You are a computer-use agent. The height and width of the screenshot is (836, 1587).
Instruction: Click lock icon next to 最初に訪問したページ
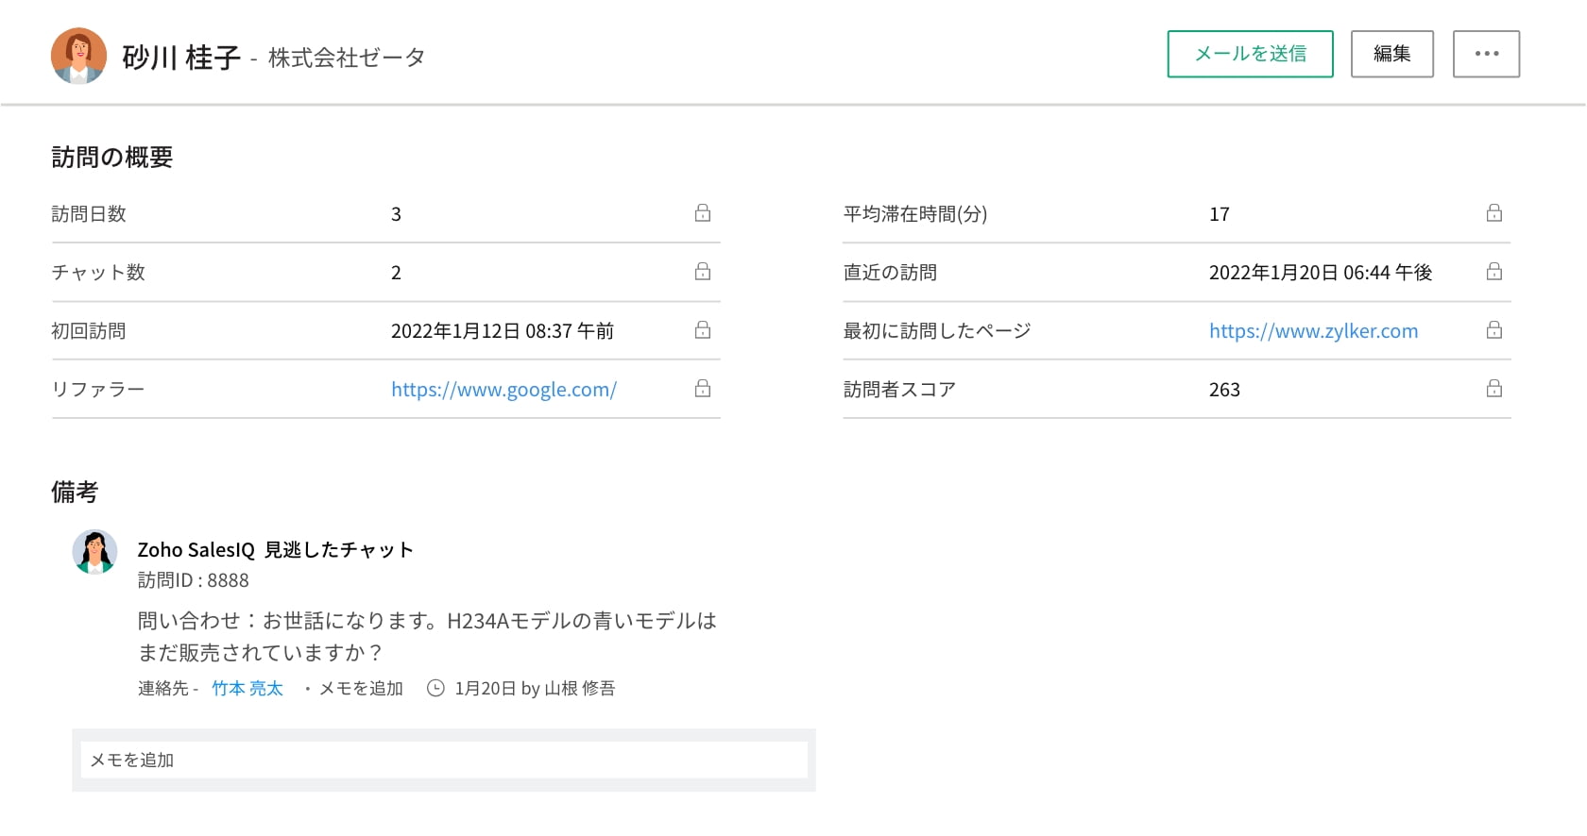click(x=1494, y=330)
